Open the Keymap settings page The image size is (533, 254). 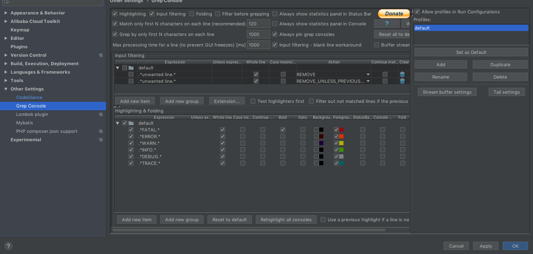point(20,30)
